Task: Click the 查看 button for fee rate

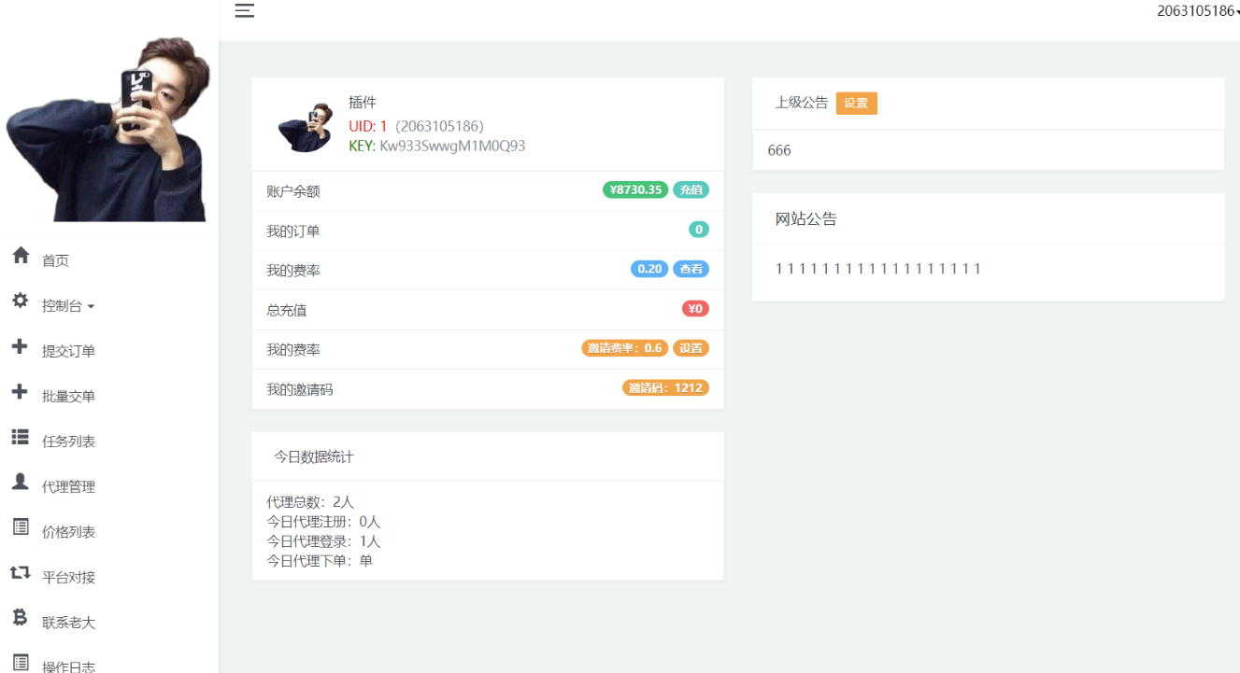Action: tap(691, 269)
